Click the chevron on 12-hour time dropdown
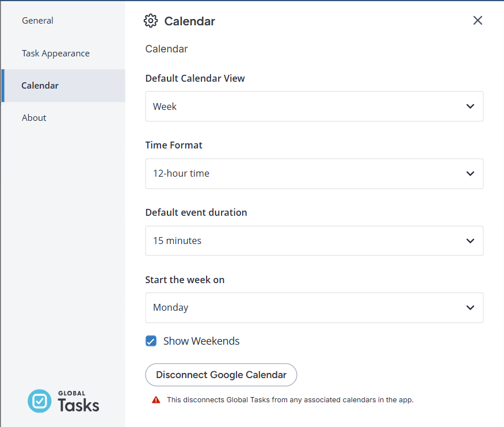 [x=470, y=173]
